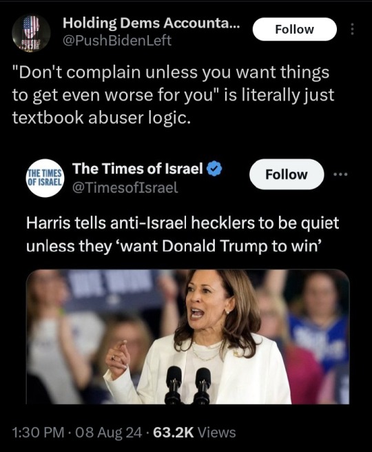Click the blue verified badge next to Times of Israel
Screen dimensions: 372x452
point(215,169)
